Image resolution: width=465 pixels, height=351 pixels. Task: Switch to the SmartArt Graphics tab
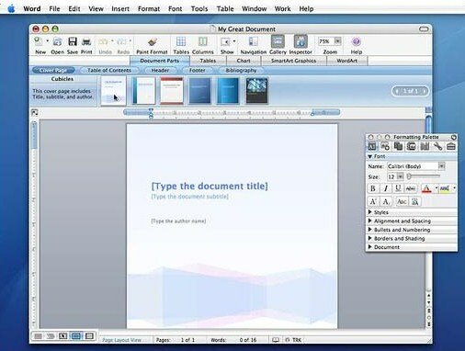[293, 61]
